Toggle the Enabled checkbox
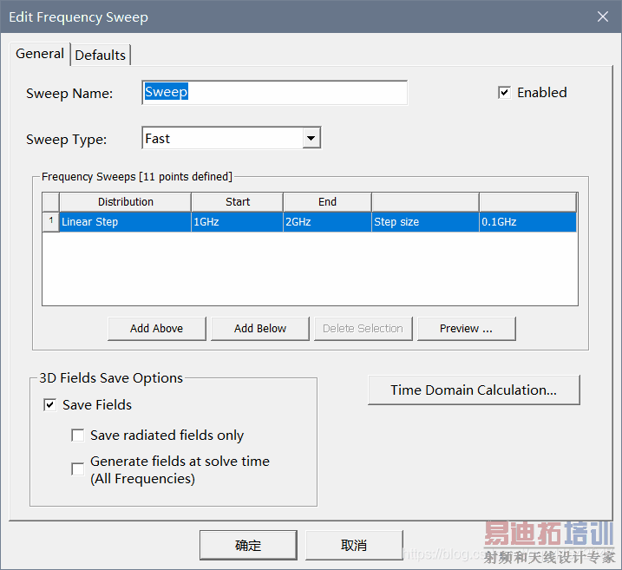 (504, 93)
